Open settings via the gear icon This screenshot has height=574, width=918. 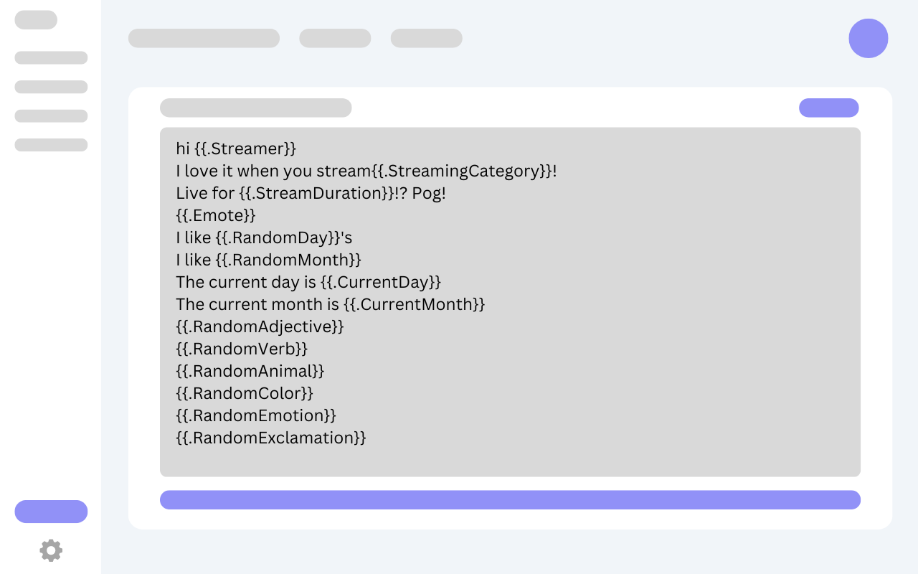point(51,550)
